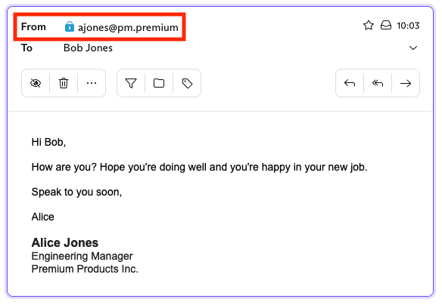Image resolution: width=442 pixels, height=305 pixels.
Task: Open the more actions ellipsis menu
Action: 92,83
